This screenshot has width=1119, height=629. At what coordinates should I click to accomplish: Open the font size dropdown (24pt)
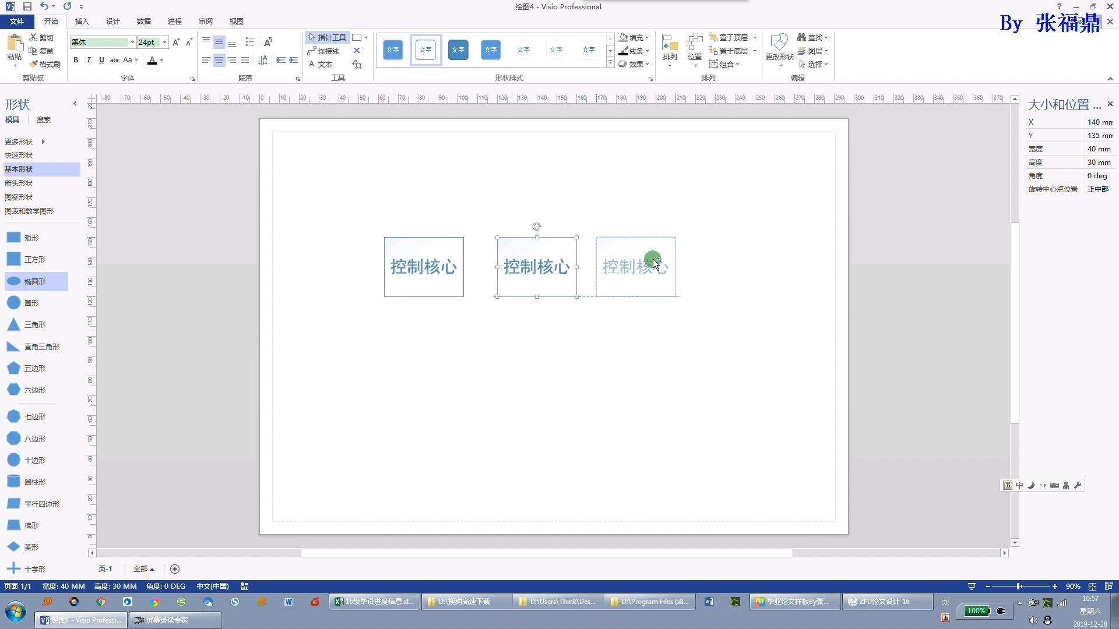coord(165,42)
